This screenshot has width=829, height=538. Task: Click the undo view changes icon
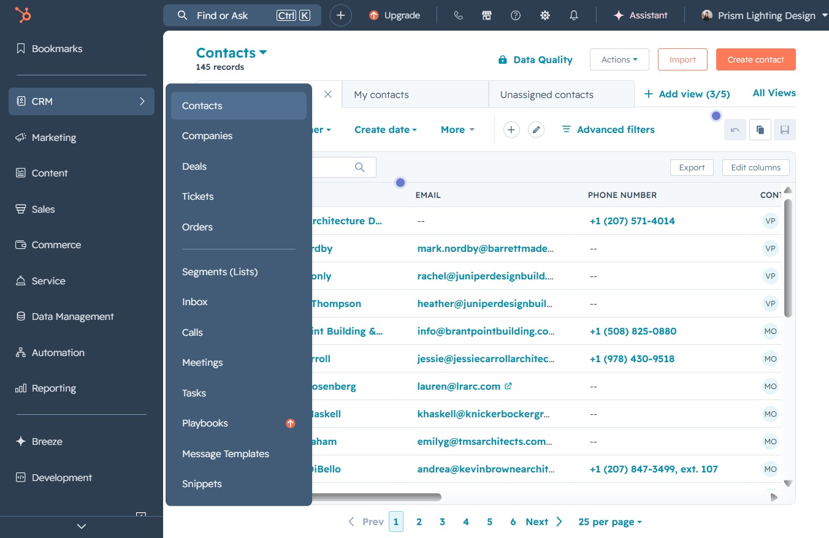click(x=735, y=129)
